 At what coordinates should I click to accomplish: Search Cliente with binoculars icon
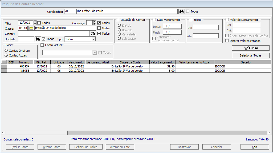click(93, 34)
